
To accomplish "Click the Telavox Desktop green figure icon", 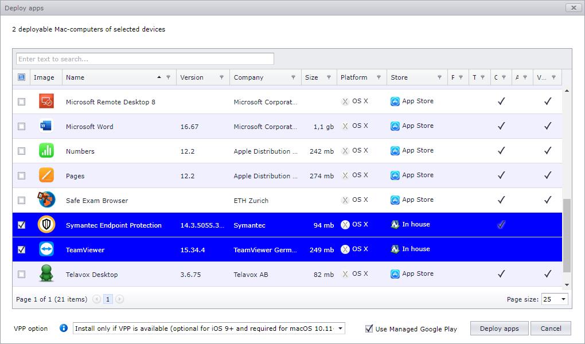I will click(46, 273).
